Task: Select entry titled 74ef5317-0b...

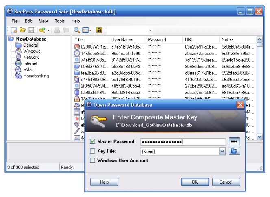Action: (94, 60)
